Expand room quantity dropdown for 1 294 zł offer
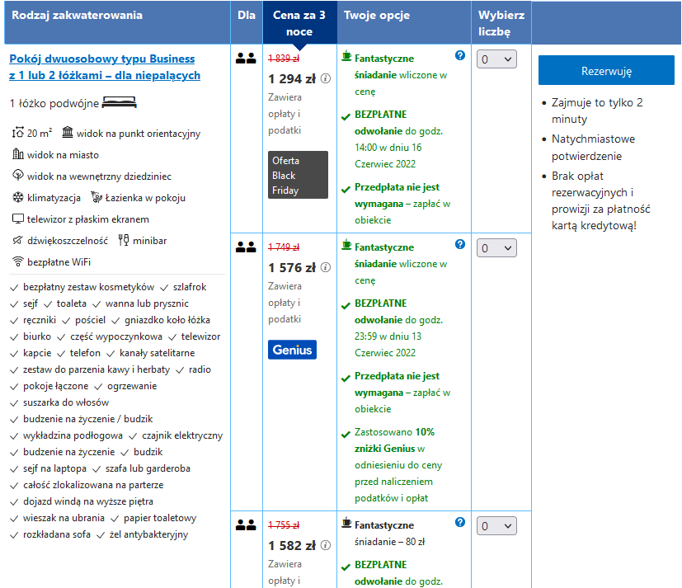This screenshot has width=682, height=588. pyautogui.click(x=496, y=59)
